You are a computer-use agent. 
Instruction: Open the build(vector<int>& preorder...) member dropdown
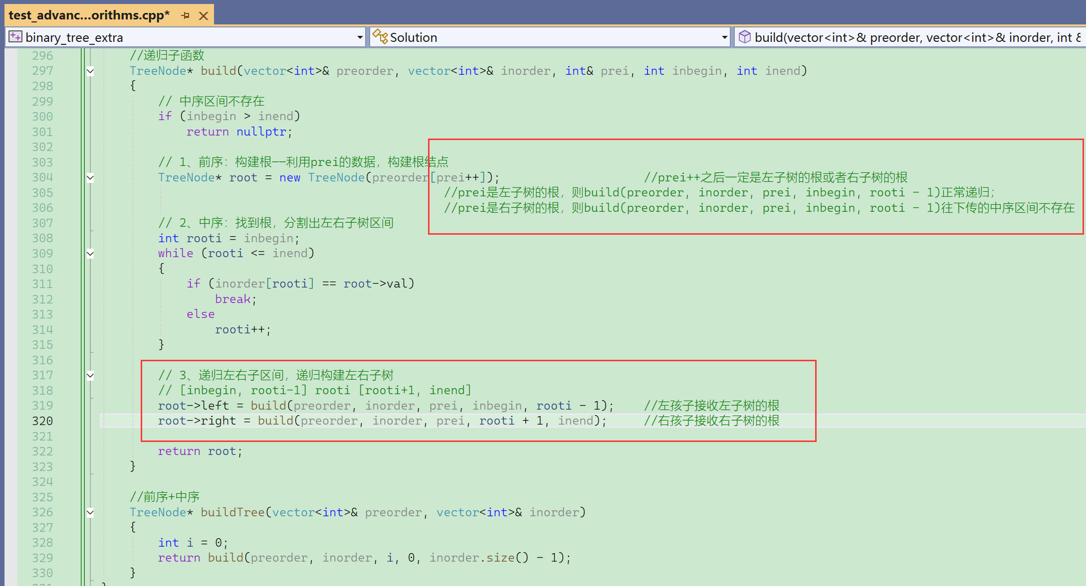point(913,37)
